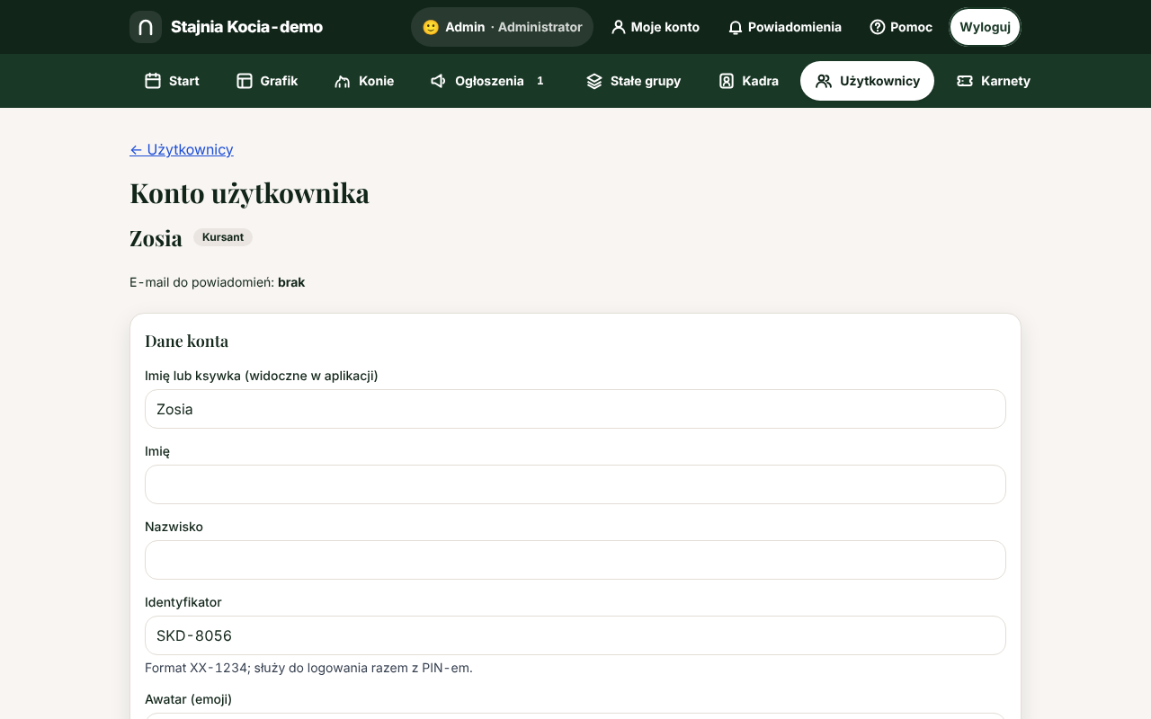
Task: Open the Powiadomienia link
Action: coord(785,27)
